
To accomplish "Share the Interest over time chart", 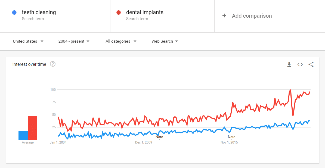I will pyautogui.click(x=311, y=64).
